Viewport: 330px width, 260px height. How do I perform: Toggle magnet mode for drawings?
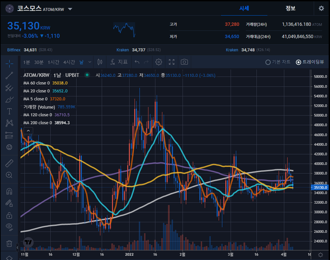pyautogui.click(x=9, y=191)
